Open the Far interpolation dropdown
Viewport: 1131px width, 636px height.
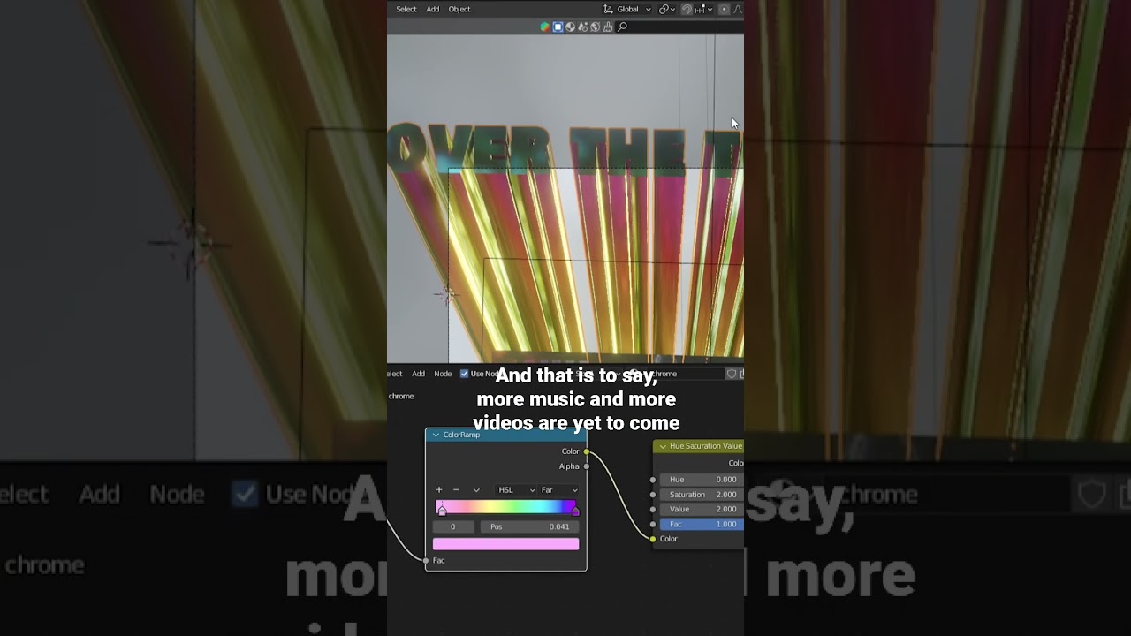pyautogui.click(x=558, y=489)
